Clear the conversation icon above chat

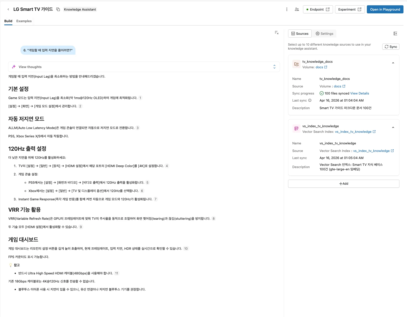click(x=276, y=33)
